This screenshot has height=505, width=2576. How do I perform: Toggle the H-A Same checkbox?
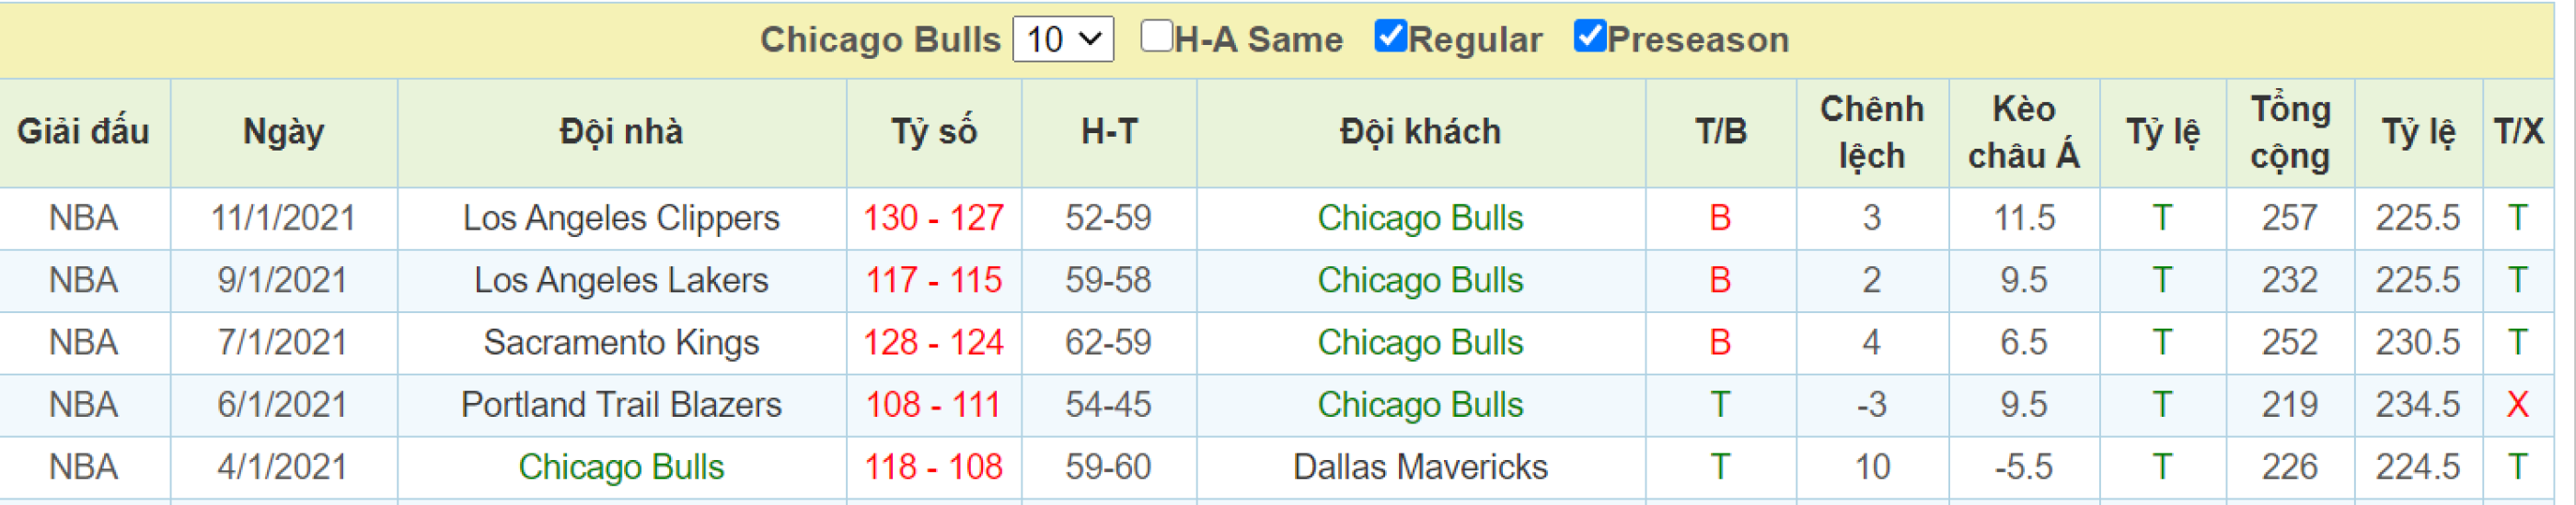coord(1156,36)
